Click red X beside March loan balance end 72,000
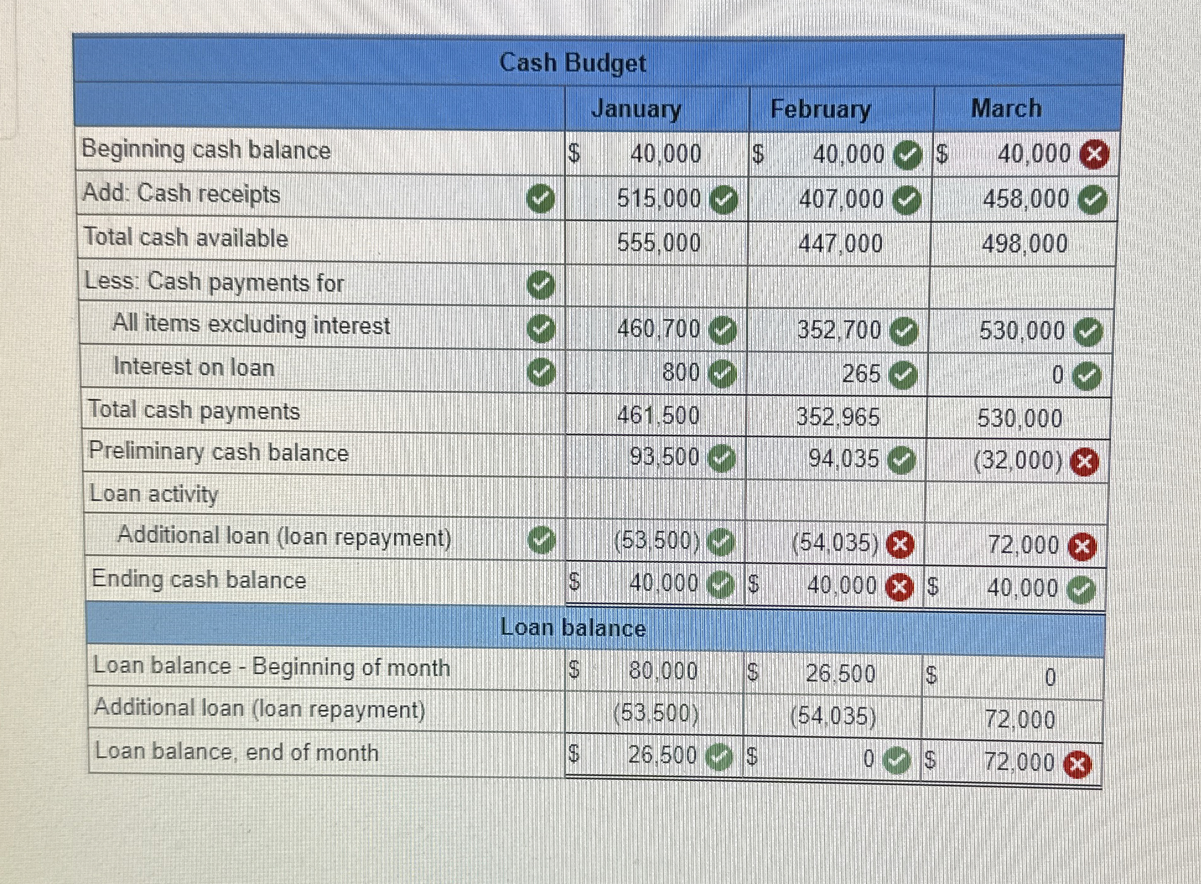This screenshot has height=884, width=1201. click(1078, 764)
